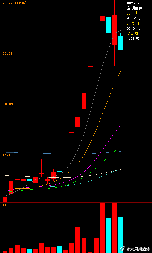152x253 pixels.
Task: Select the large red candle body near 18.89
Action: click(84, 101)
